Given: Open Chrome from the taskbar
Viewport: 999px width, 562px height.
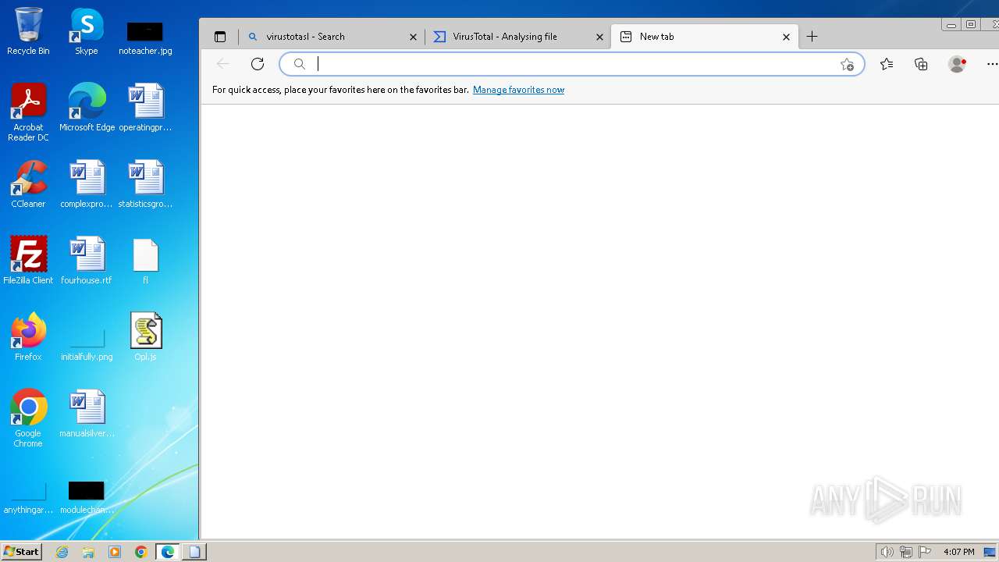Looking at the screenshot, I should click(x=141, y=552).
